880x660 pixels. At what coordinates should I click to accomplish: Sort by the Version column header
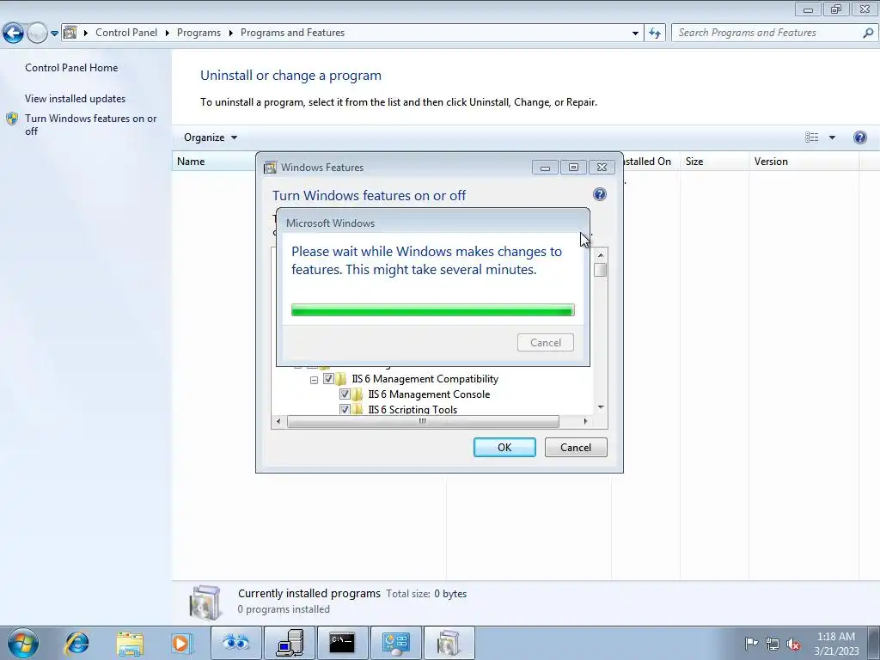[804, 161]
